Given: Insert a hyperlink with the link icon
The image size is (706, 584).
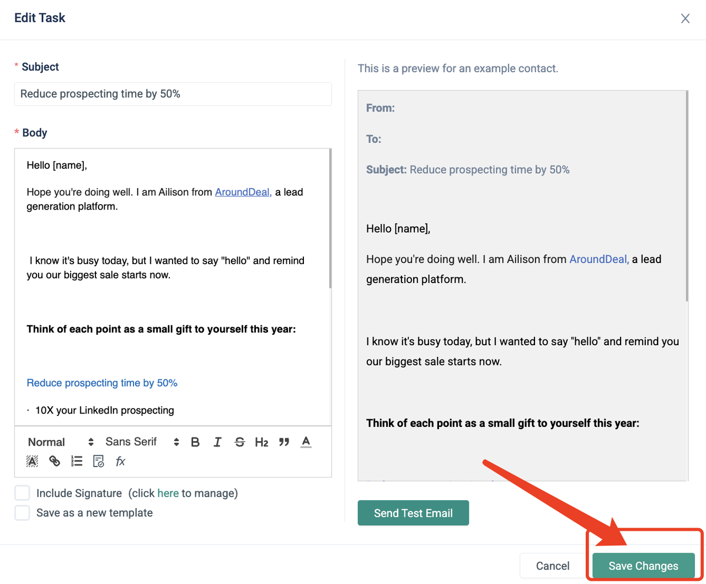Looking at the screenshot, I should [x=55, y=462].
